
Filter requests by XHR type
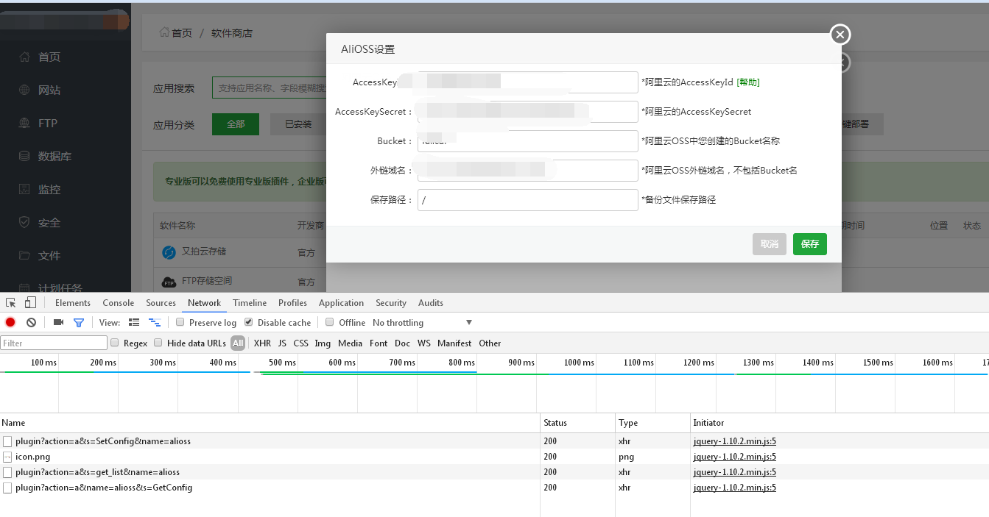pyautogui.click(x=262, y=343)
